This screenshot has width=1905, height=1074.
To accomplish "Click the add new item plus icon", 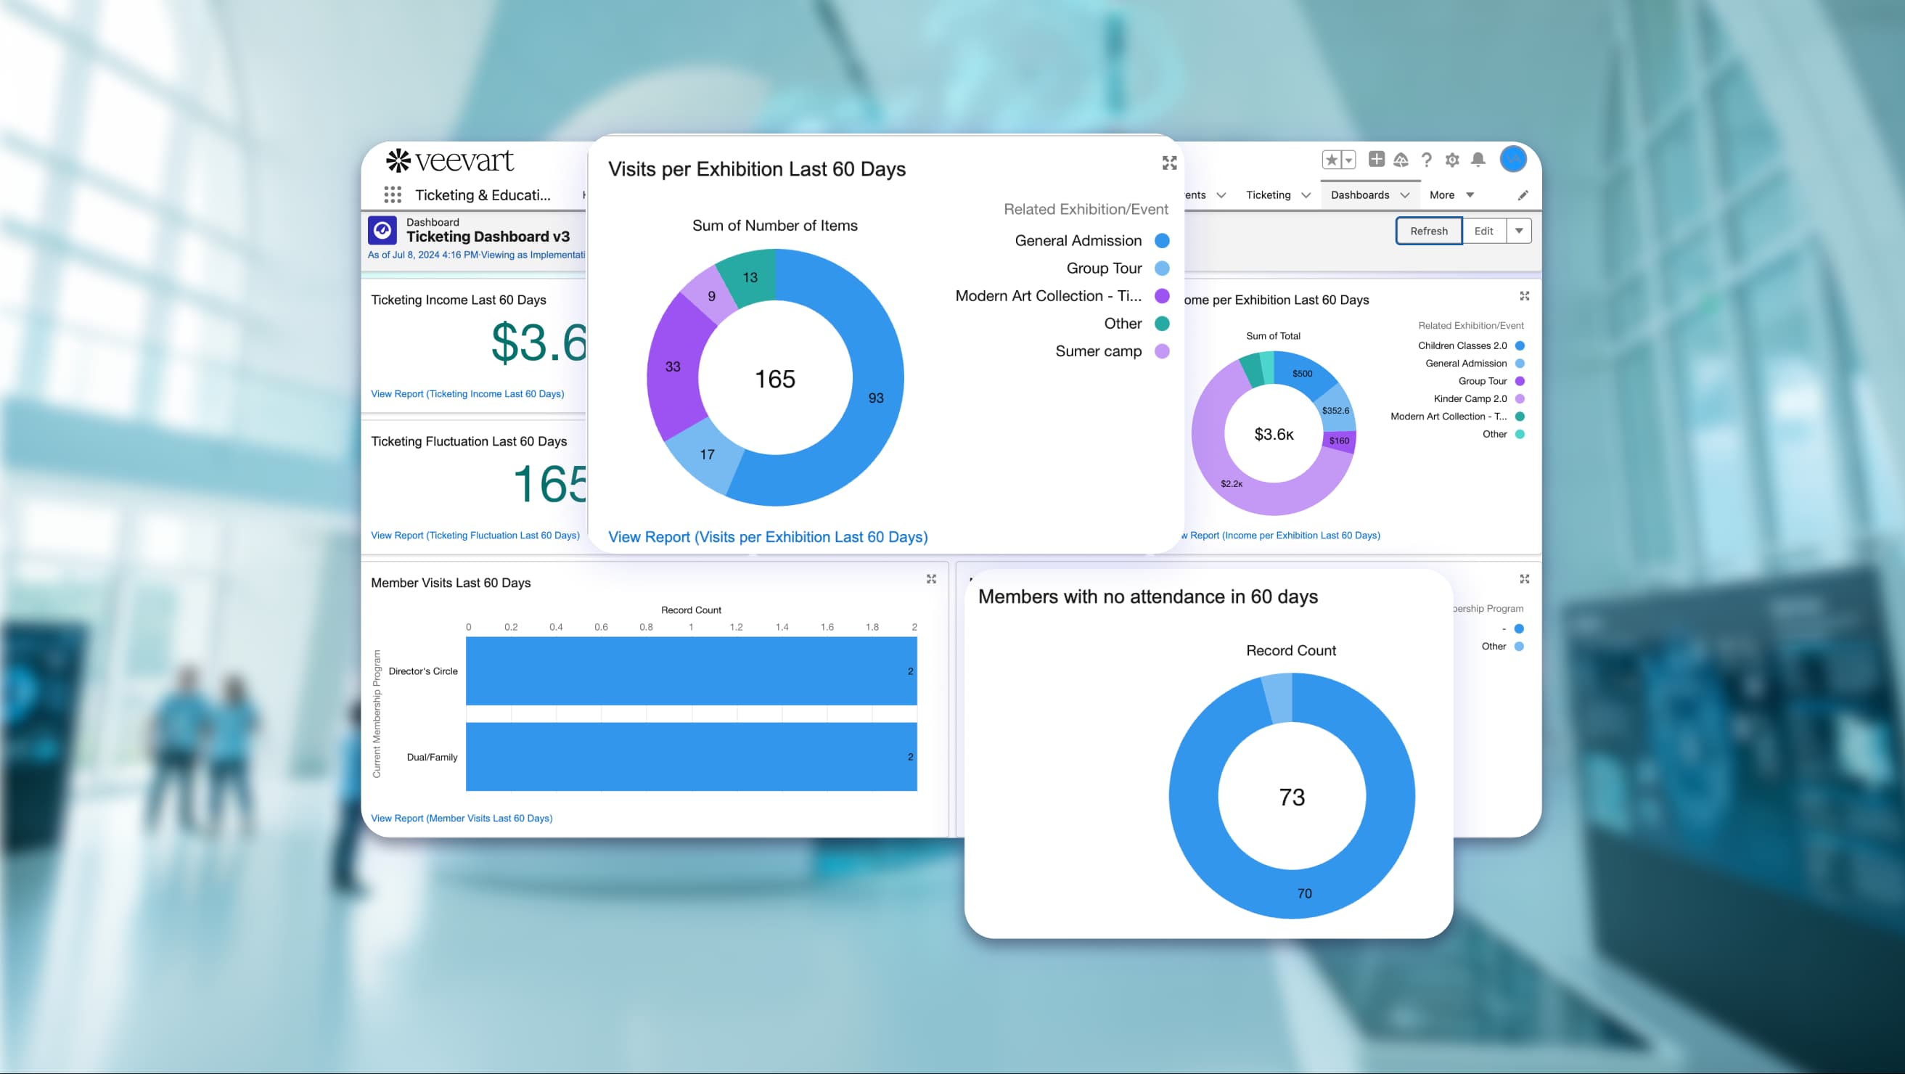I will point(1376,159).
